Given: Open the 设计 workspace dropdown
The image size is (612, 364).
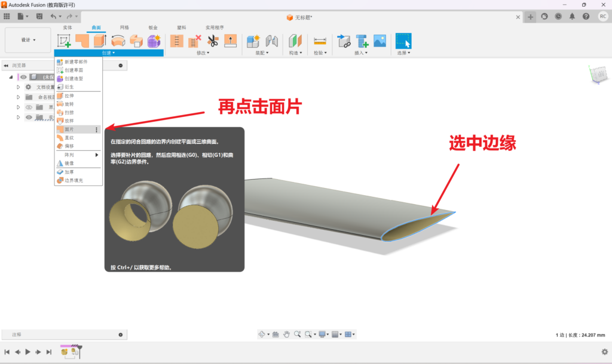Looking at the screenshot, I should [x=28, y=40].
